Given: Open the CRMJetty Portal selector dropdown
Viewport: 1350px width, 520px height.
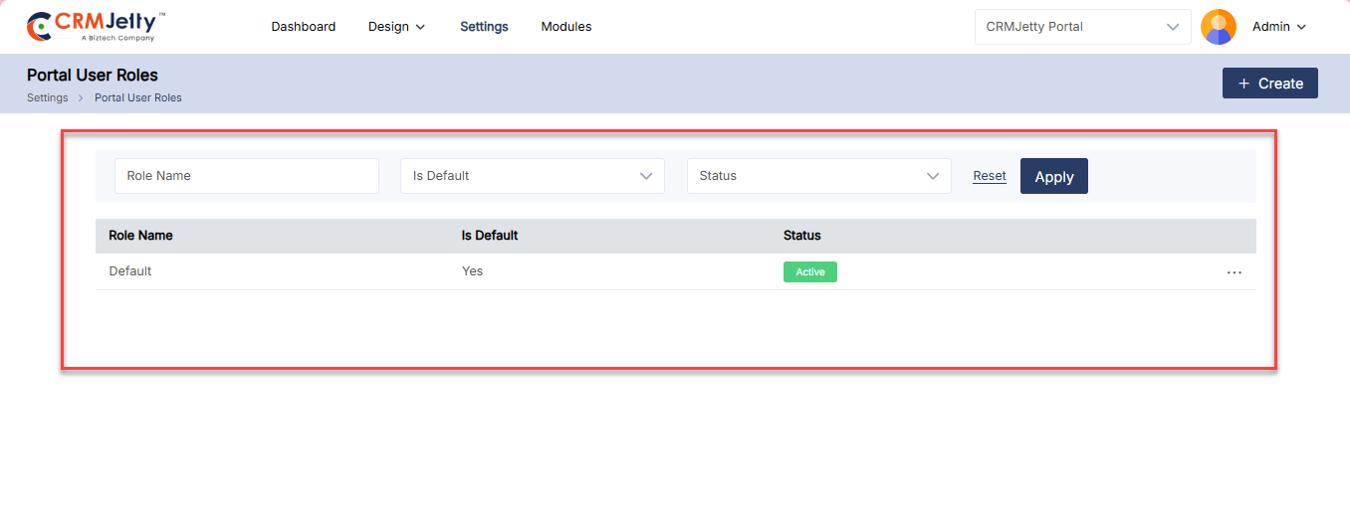Looking at the screenshot, I should pyautogui.click(x=1082, y=27).
